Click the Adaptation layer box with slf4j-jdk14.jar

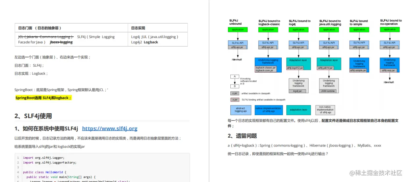(329, 64)
